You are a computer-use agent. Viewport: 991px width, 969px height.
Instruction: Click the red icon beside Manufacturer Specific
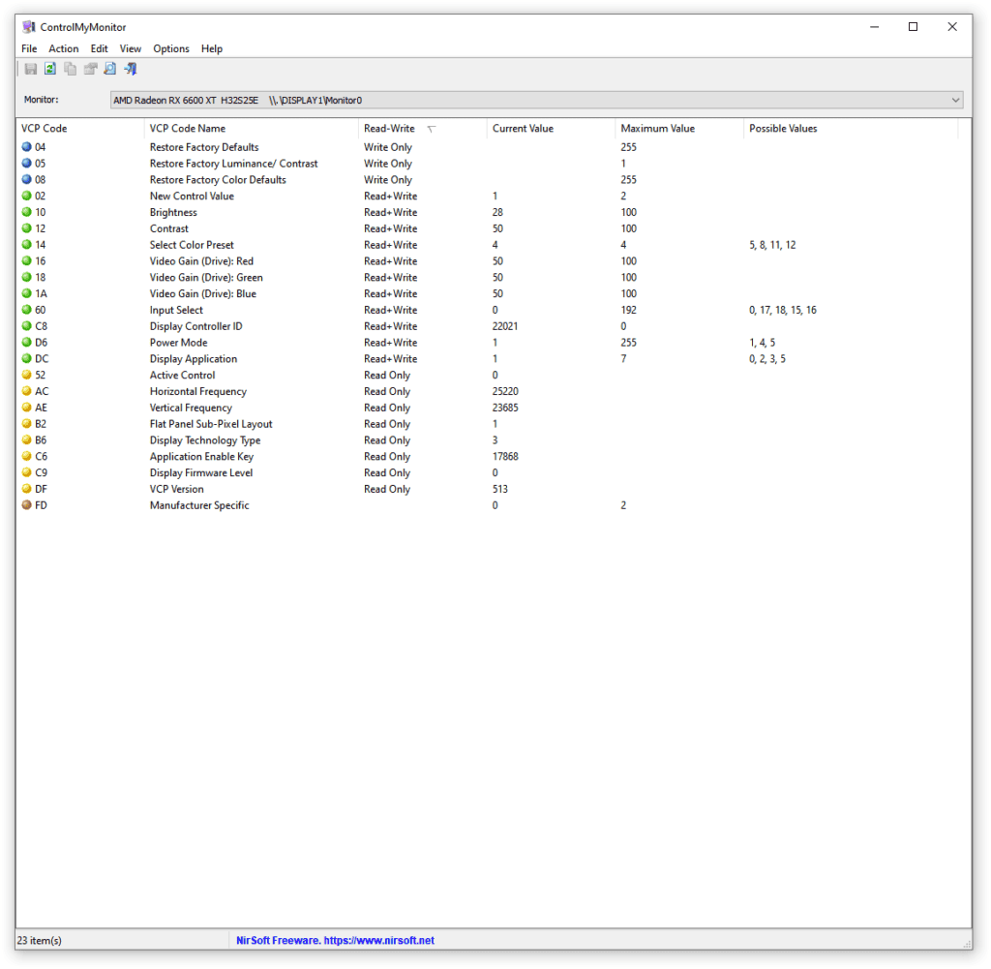(24, 504)
